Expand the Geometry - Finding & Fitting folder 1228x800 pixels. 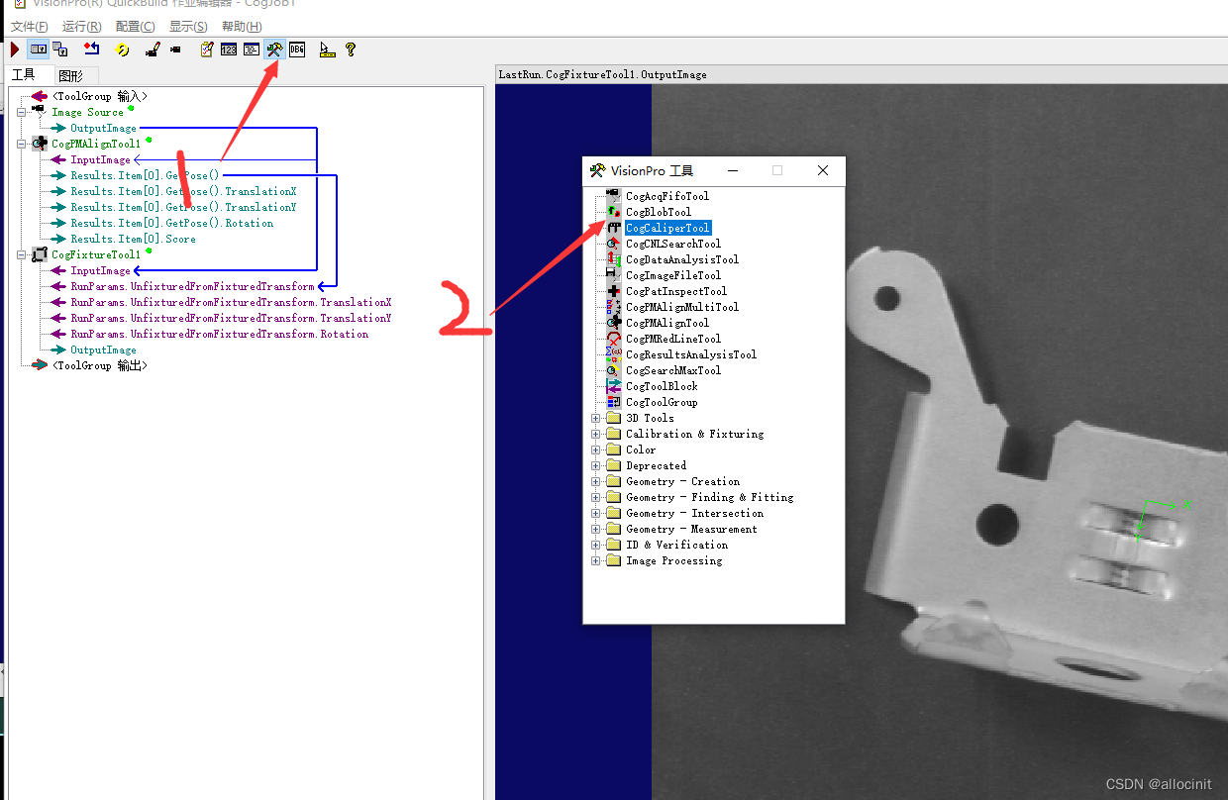click(x=595, y=497)
